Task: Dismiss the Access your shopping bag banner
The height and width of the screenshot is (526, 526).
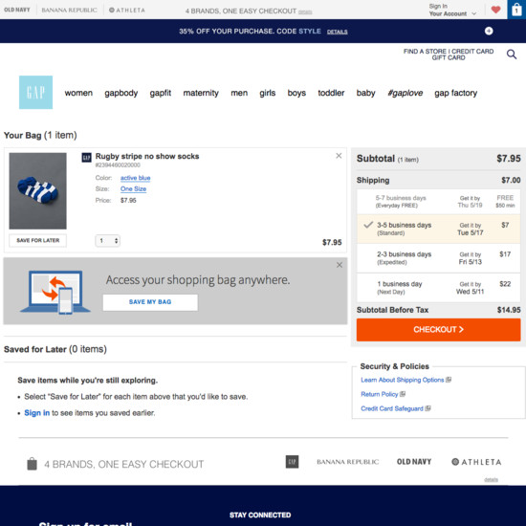Action: click(340, 265)
